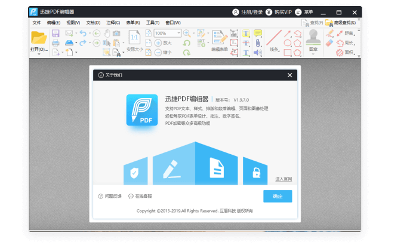Click the 确定 button in About dialog
Viewport: 413px width, 245px height.
coord(278,196)
